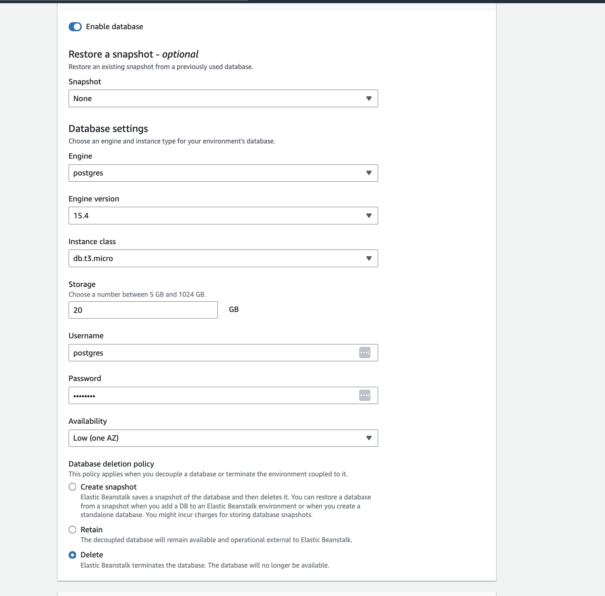Toggle the Enable database switch

[x=75, y=27]
